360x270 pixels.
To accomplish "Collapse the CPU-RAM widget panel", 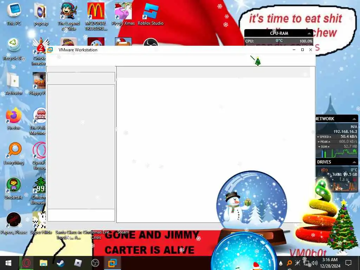I will [309, 33].
